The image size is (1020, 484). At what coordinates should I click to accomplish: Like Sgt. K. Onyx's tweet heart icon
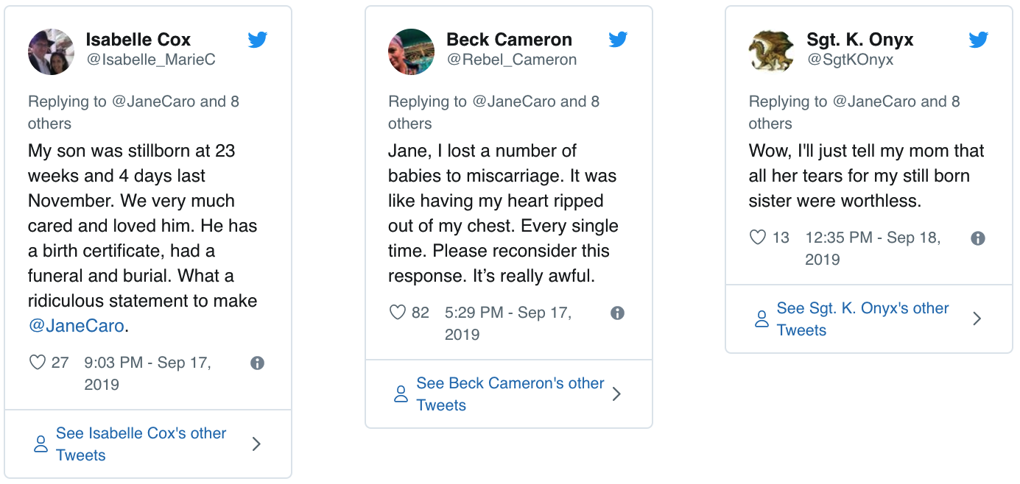click(758, 238)
